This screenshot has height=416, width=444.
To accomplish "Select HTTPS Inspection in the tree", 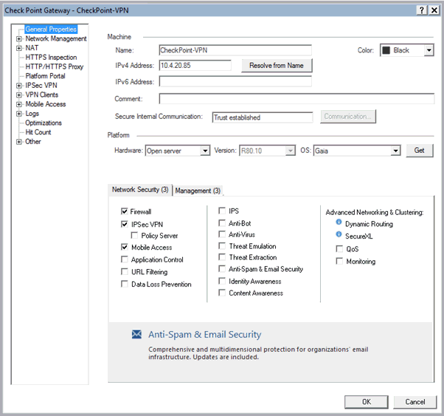I will (x=51, y=58).
